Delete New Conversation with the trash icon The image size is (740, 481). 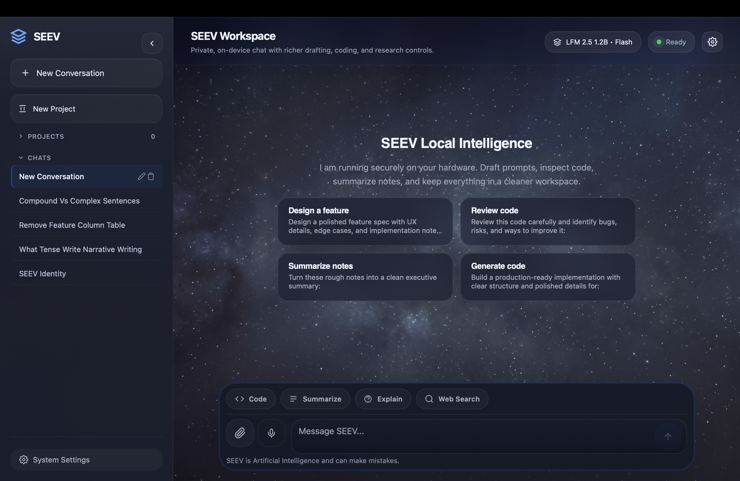pyautogui.click(x=151, y=176)
